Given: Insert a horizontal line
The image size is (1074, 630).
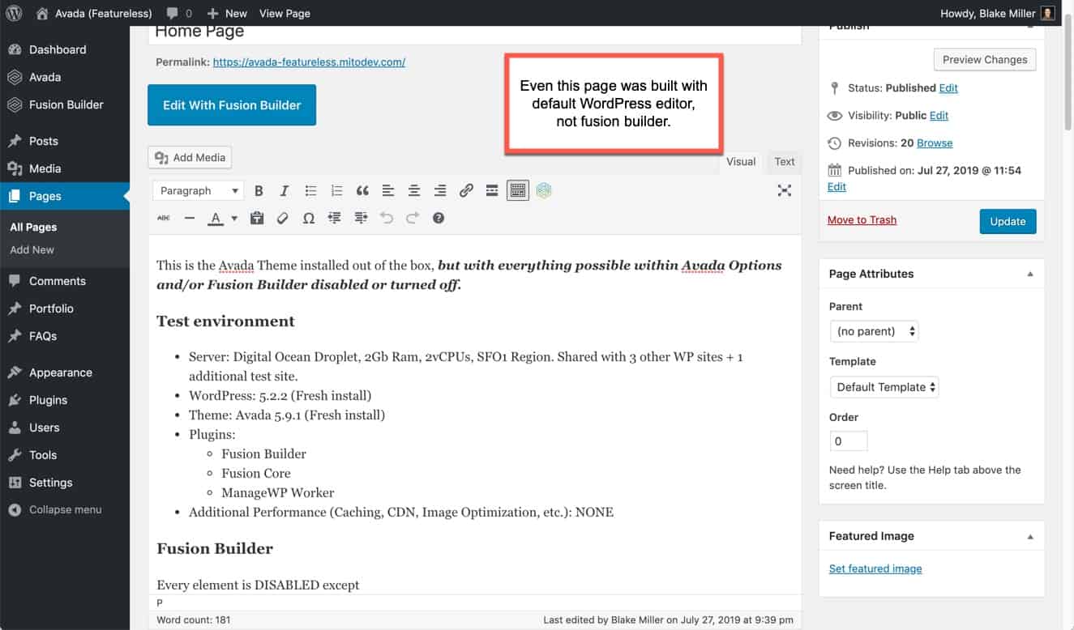Looking at the screenshot, I should tap(190, 218).
